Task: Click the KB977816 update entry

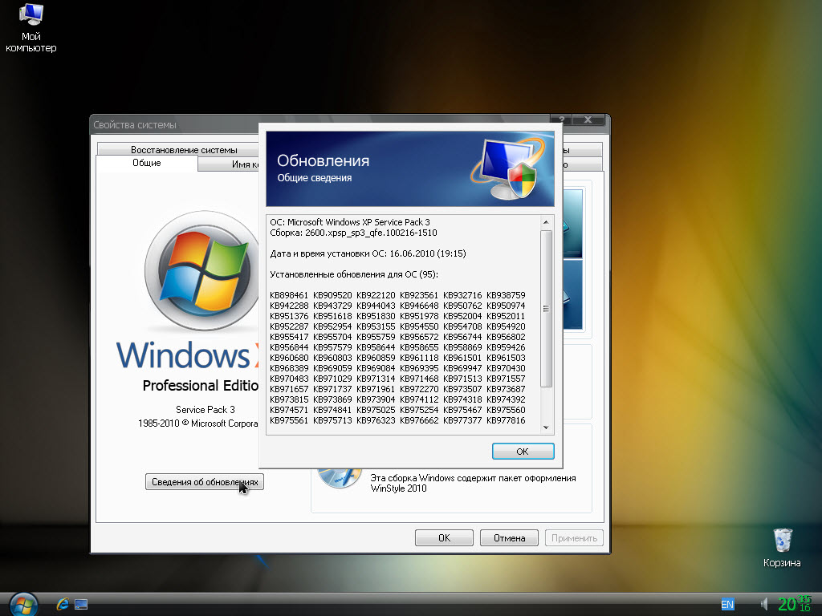Action: tap(506, 420)
